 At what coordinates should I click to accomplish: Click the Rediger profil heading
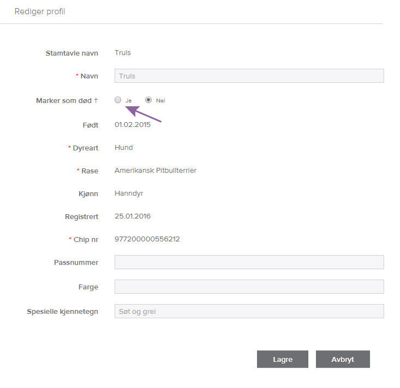[40, 11]
